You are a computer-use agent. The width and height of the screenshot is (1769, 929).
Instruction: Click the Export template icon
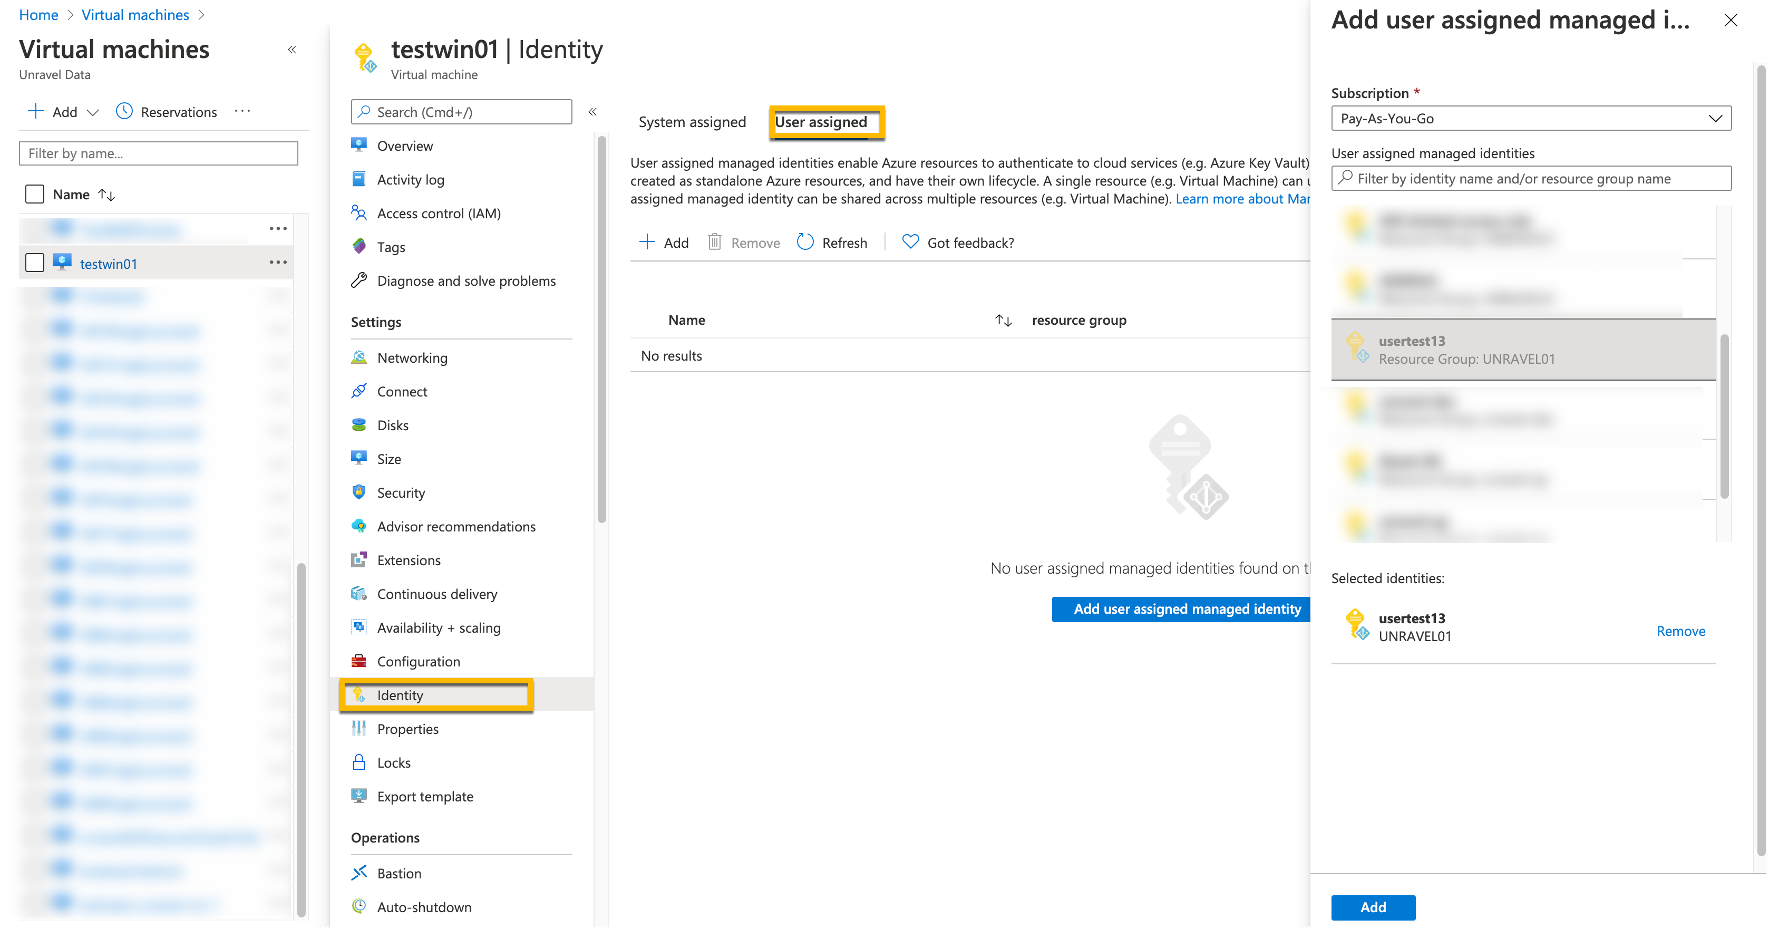[358, 795]
